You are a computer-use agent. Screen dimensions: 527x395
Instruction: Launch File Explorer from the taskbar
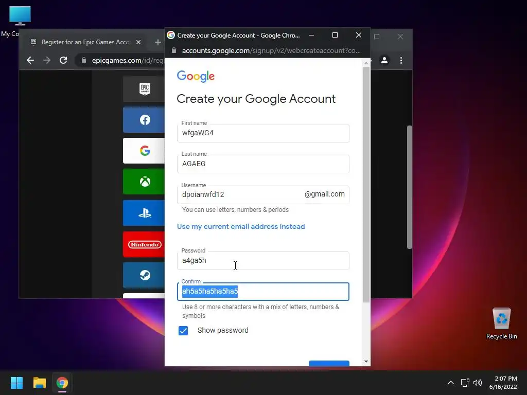pyautogui.click(x=39, y=383)
